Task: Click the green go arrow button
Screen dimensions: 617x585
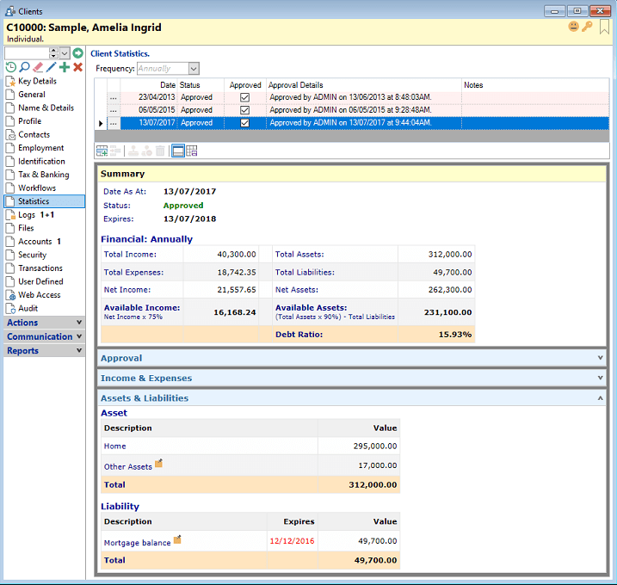Action: pos(78,52)
